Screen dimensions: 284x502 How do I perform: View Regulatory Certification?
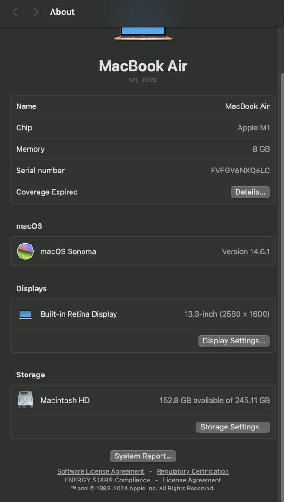coord(193,471)
